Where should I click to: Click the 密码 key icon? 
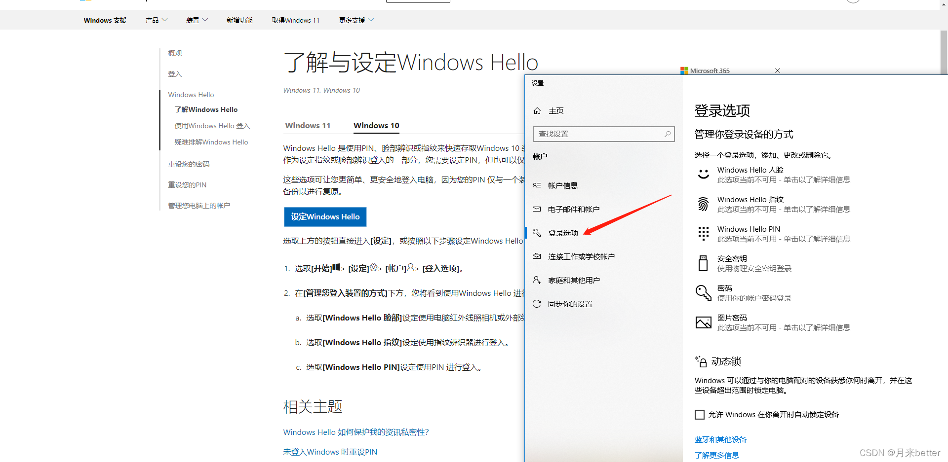point(703,293)
